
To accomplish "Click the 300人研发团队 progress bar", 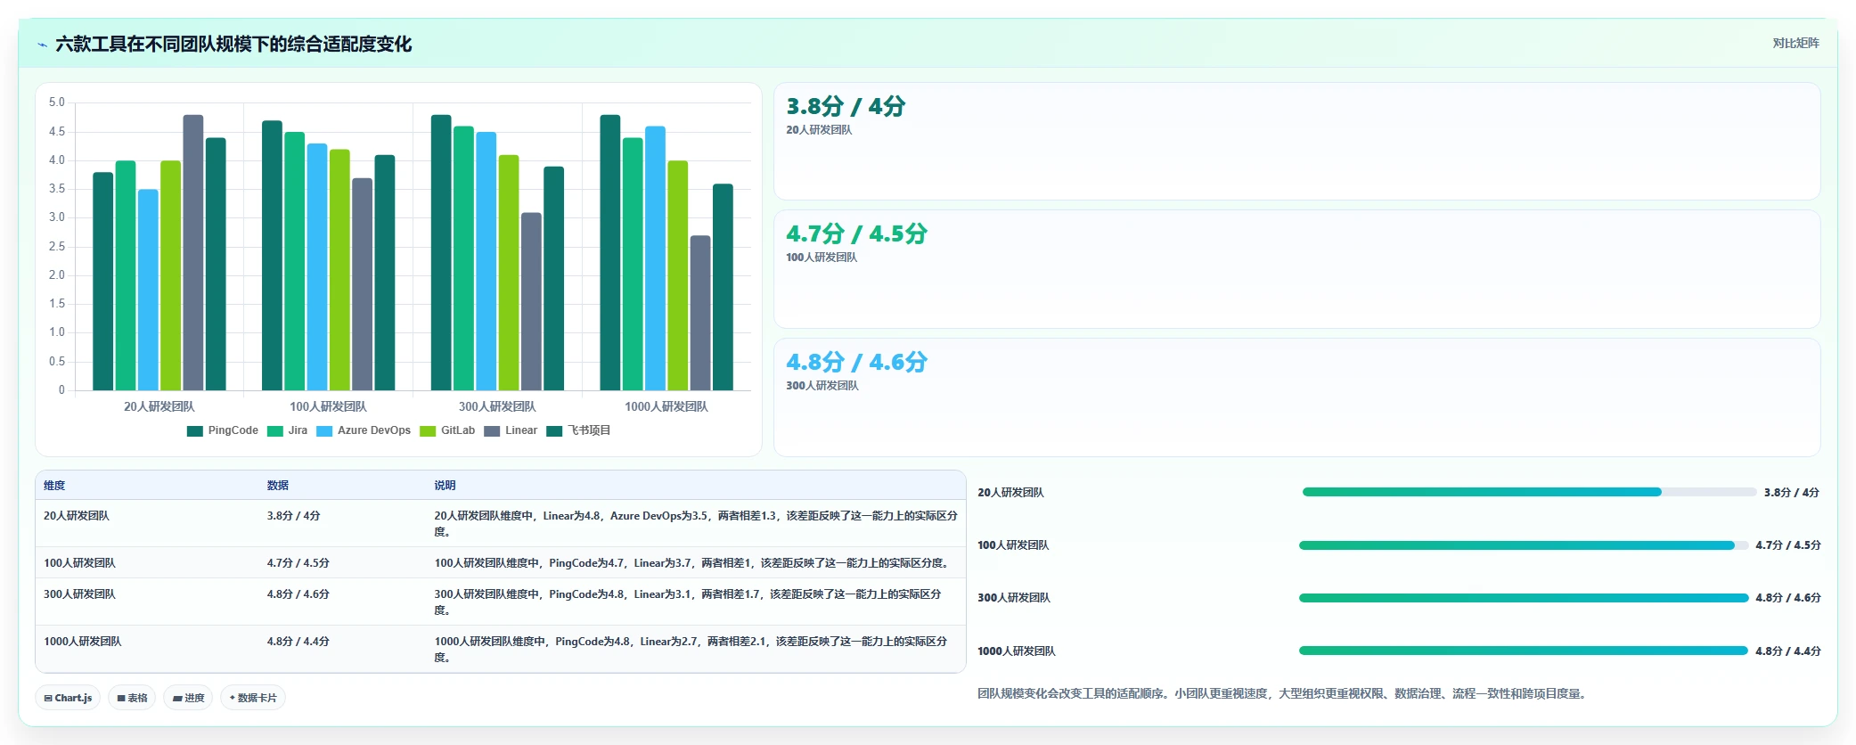I will click(1524, 598).
